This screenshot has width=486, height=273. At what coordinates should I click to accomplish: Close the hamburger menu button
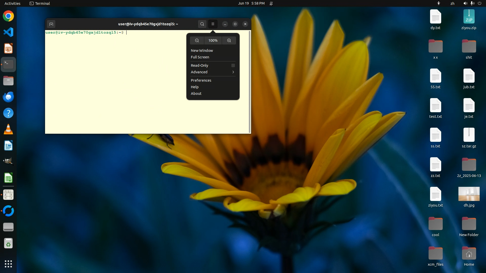tap(213, 24)
